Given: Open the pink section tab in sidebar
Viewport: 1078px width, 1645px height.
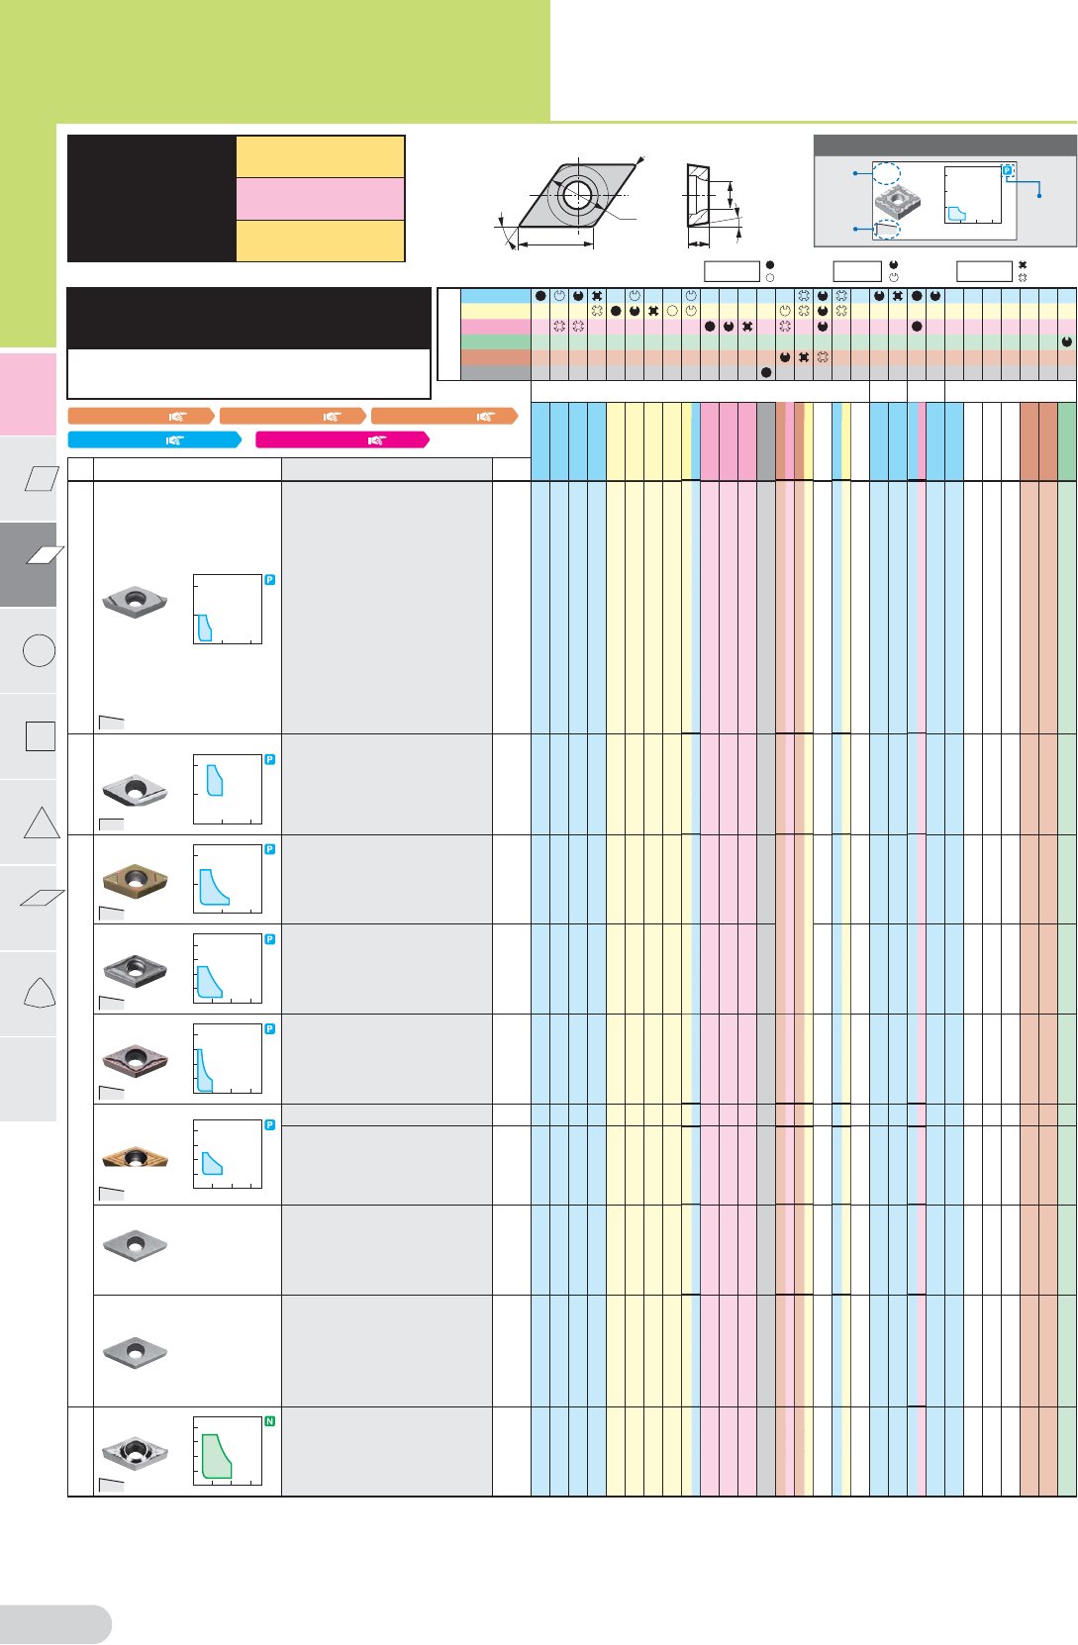Looking at the screenshot, I should pos(28,394).
